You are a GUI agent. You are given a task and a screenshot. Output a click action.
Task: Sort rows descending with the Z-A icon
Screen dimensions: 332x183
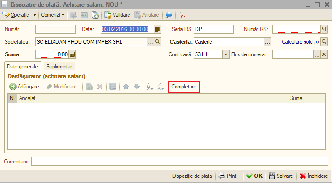[x=161, y=87]
